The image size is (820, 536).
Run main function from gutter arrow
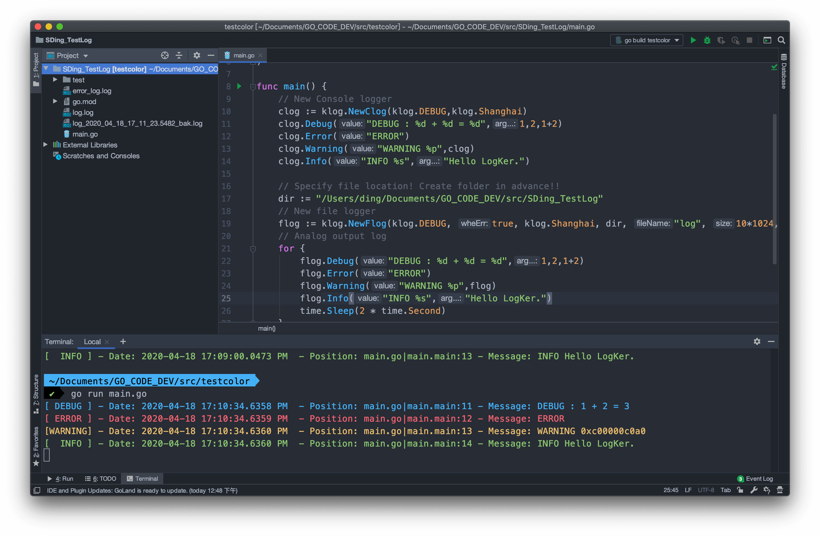click(x=239, y=86)
